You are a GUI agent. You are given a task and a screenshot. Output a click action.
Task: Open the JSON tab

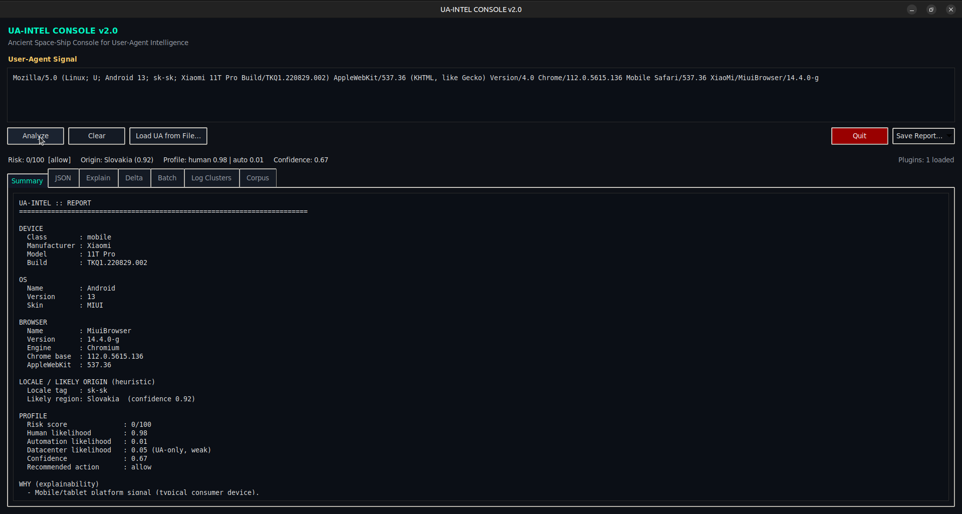click(x=63, y=178)
